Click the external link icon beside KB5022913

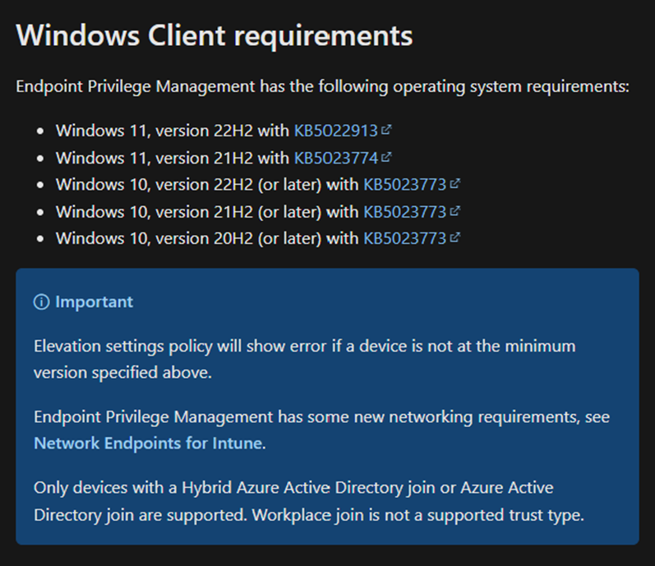click(x=386, y=130)
